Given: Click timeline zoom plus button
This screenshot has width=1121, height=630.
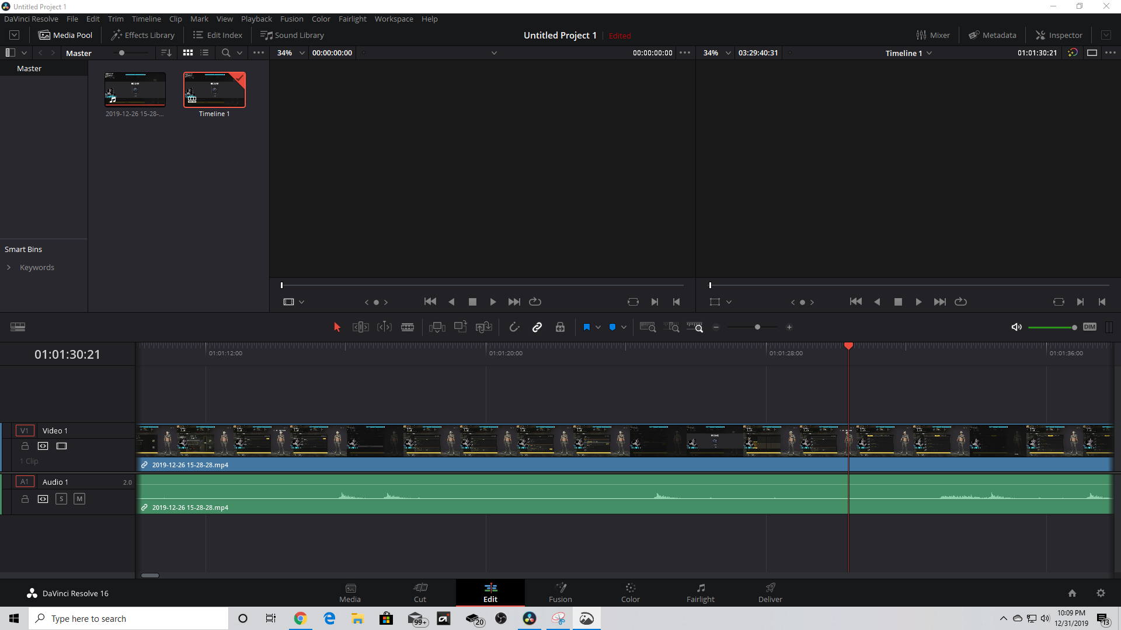Looking at the screenshot, I should click(x=789, y=327).
